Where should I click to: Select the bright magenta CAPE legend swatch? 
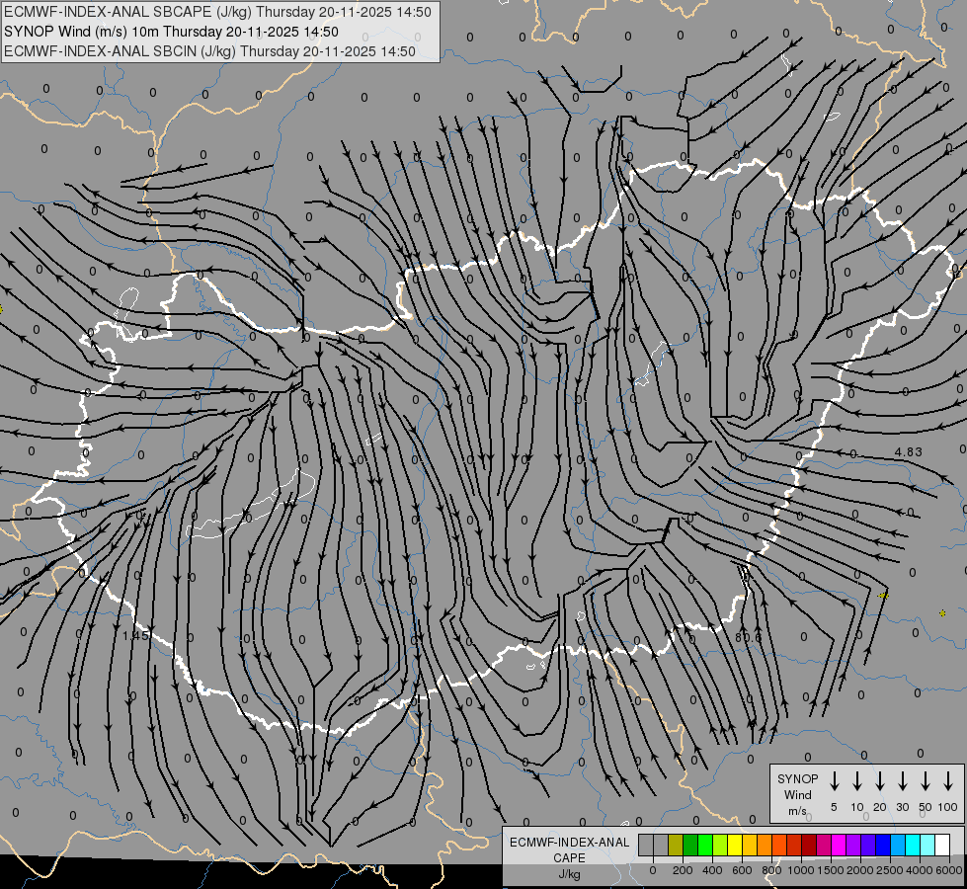click(x=839, y=845)
